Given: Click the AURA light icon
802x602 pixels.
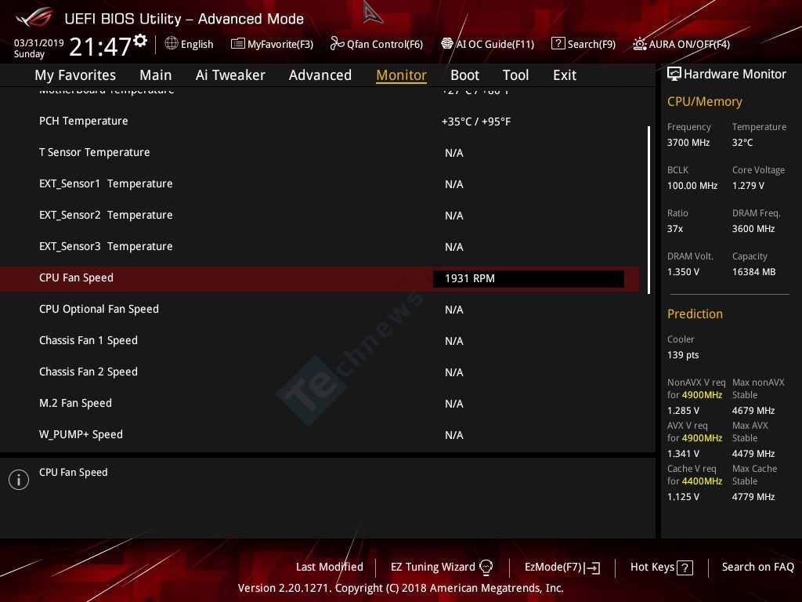Looking at the screenshot, I should coord(639,44).
